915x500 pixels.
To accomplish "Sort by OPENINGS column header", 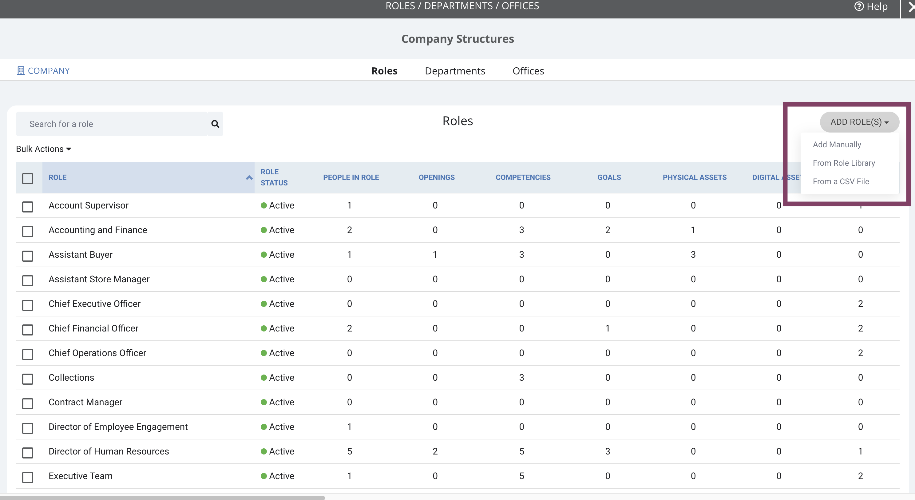I will pos(437,177).
